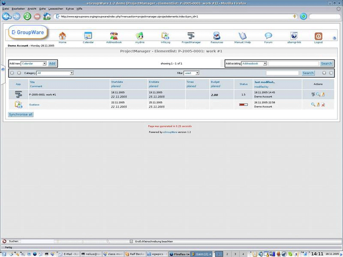
Task: Open the Extras menu
Action: point(70,9)
